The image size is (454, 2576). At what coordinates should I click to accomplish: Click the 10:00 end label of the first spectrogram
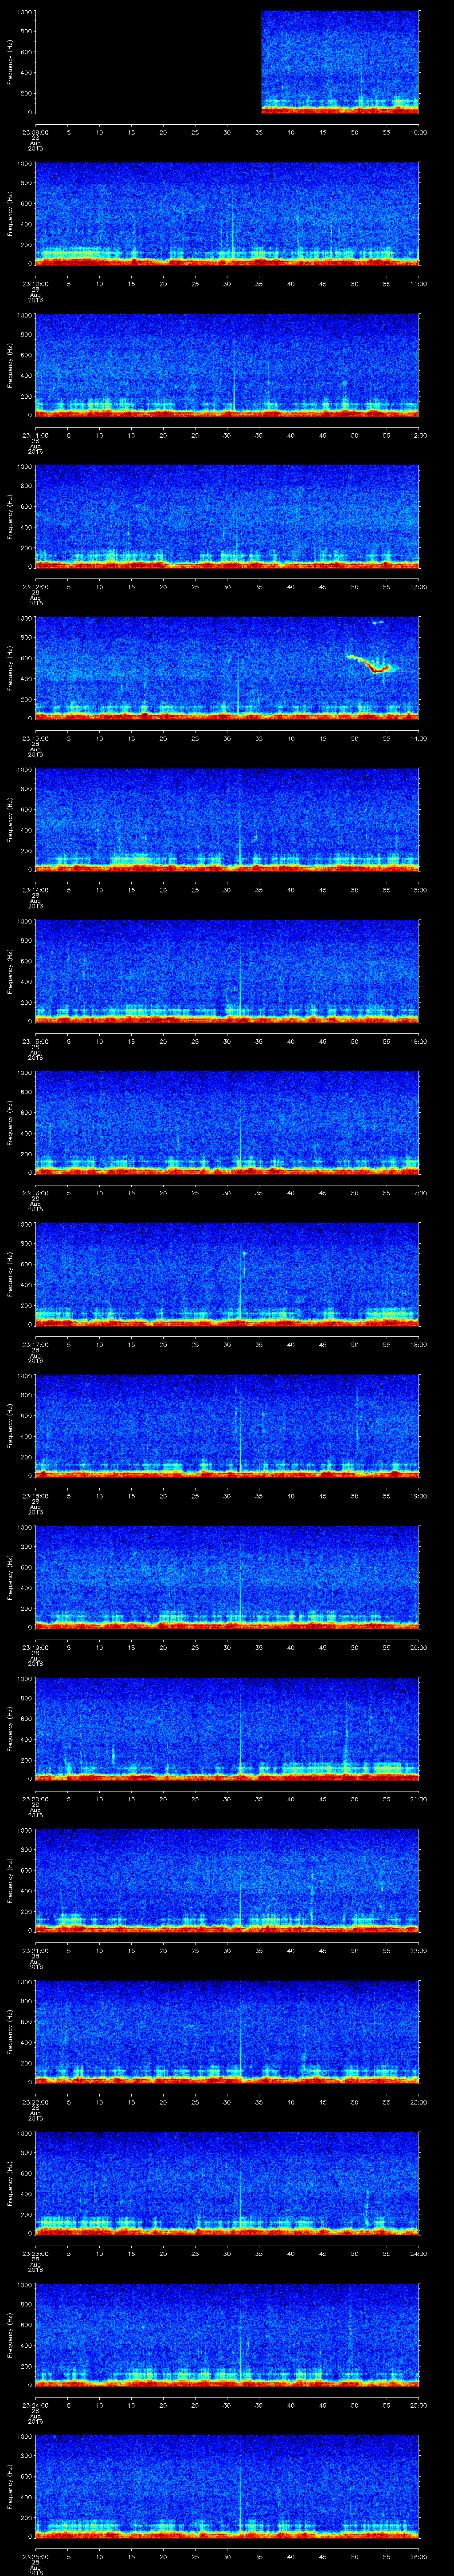click(x=418, y=132)
